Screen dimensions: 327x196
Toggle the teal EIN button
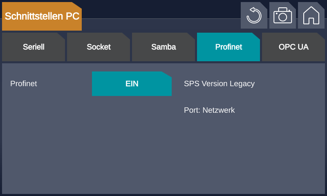tap(132, 84)
